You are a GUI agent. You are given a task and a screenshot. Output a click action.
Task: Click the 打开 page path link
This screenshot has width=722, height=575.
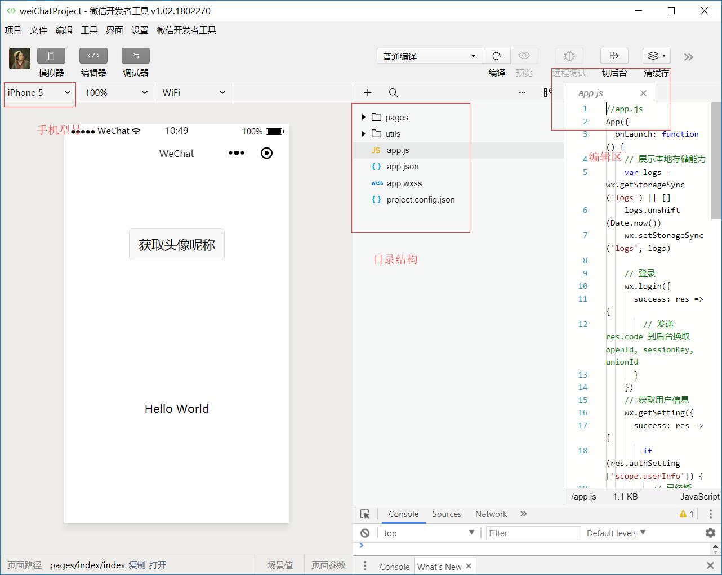[x=158, y=565]
